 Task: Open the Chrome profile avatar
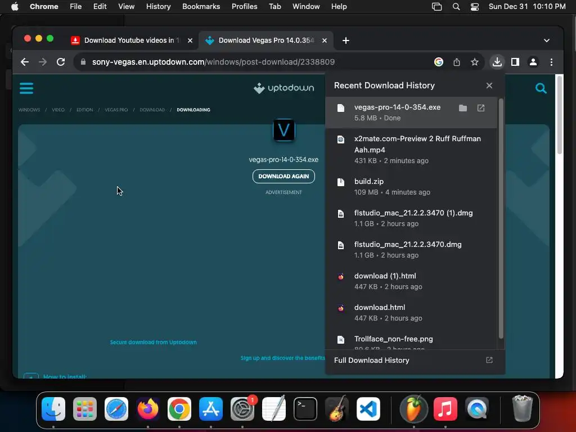click(533, 62)
